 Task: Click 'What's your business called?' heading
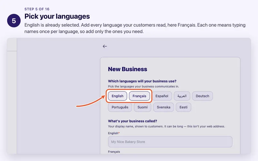(x=133, y=121)
